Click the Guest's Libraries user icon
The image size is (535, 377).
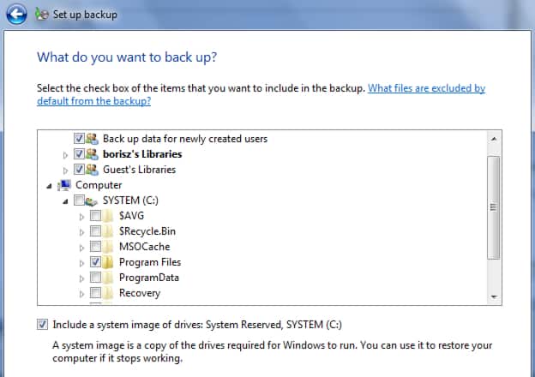click(93, 170)
